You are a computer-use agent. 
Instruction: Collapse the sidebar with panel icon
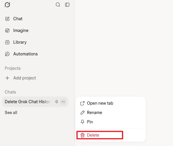[67, 5]
